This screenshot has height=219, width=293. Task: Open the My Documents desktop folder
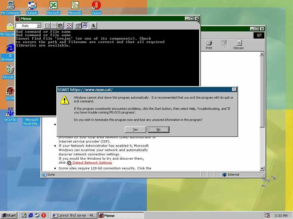tap(7, 29)
